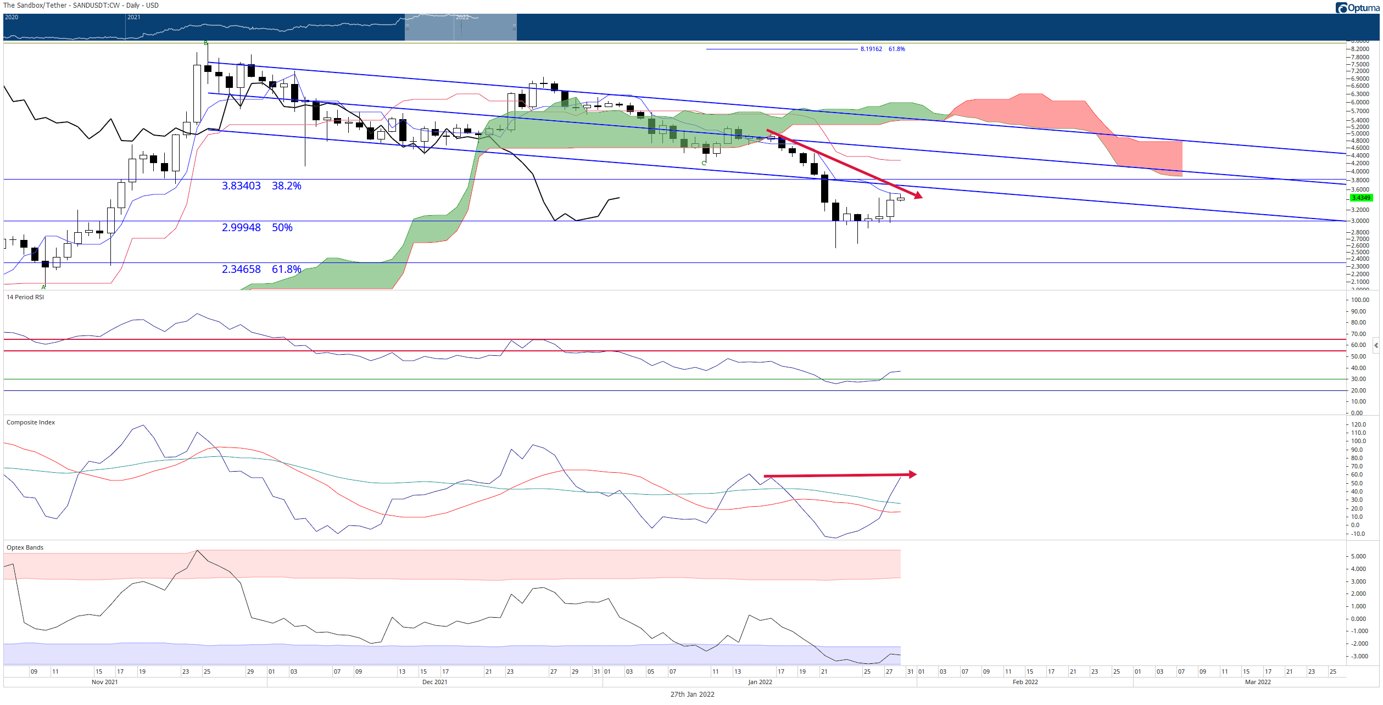
Task: Select the green wave label B
Action: click(206, 43)
